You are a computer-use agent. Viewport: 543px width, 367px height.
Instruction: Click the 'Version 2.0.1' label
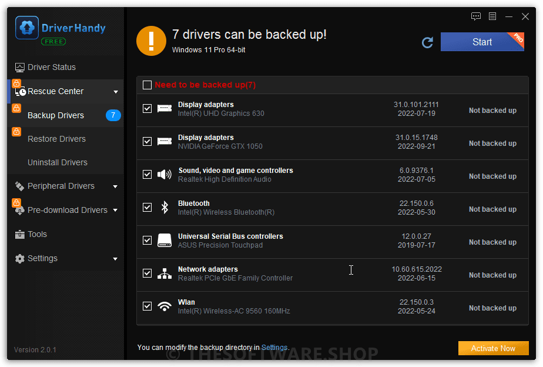[35, 350]
